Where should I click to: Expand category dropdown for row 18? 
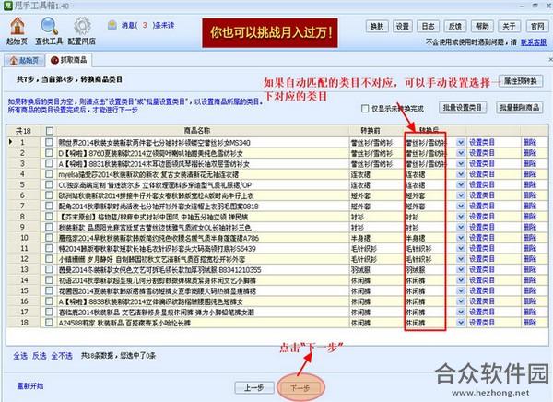coord(460,323)
